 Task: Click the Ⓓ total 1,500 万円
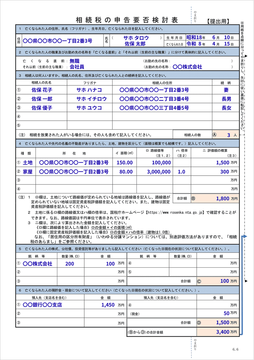(226, 323)
